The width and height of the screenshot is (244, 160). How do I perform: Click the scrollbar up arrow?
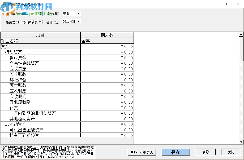241,34
